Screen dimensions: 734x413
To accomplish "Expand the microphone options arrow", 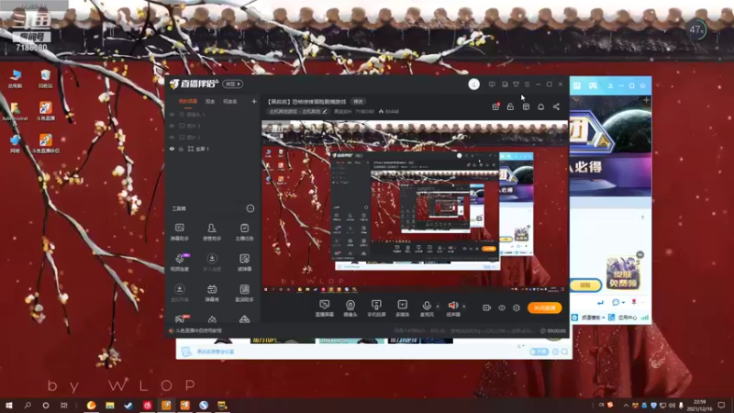I will pyautogui.click(x=438, y=307).
